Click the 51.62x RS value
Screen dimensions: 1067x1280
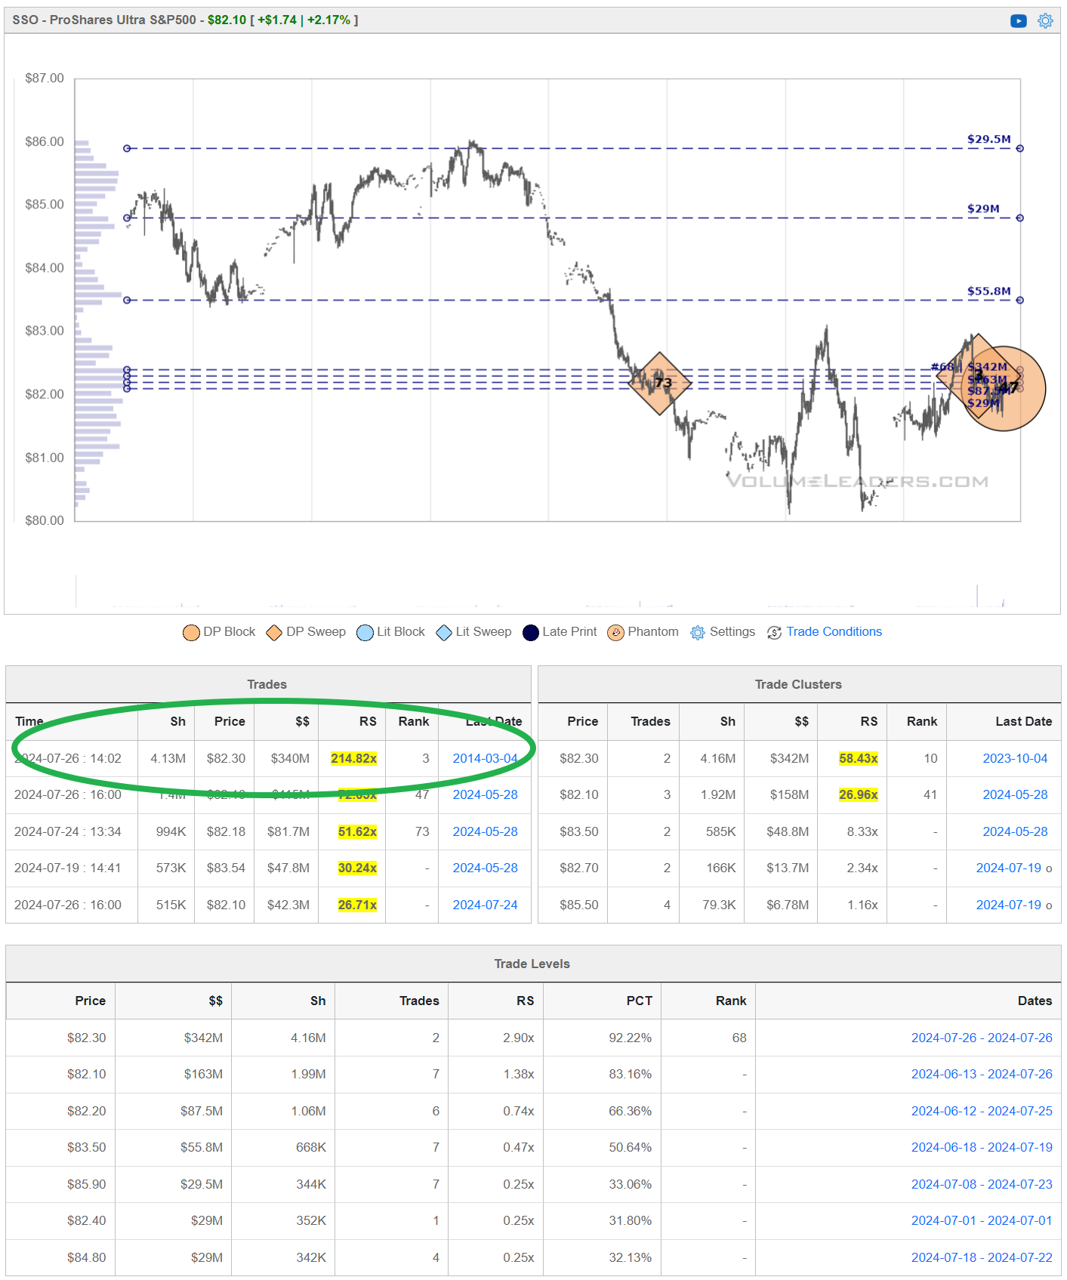[357, 831]
